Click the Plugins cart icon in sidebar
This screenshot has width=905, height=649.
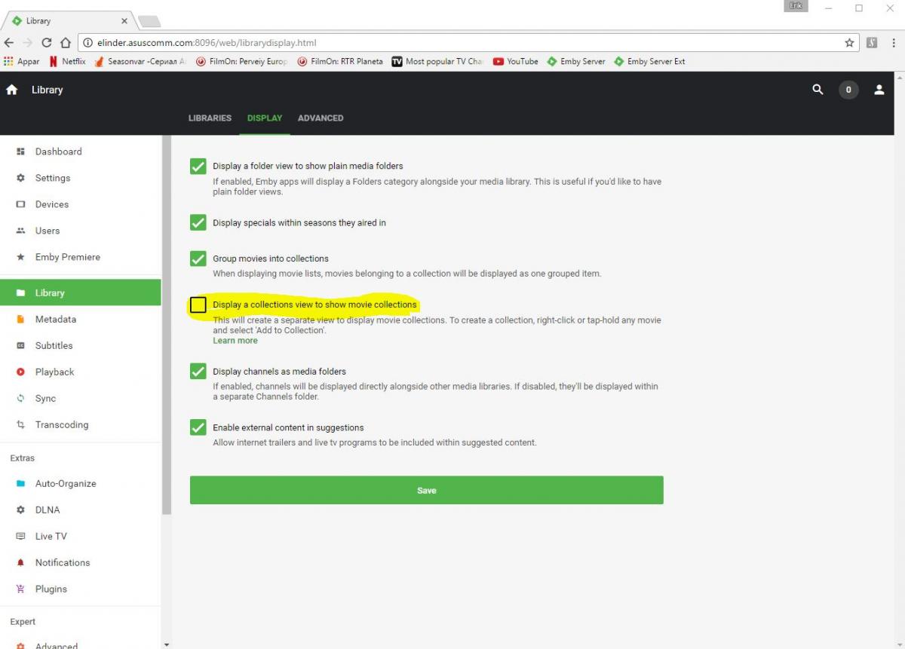coord(21,589)
